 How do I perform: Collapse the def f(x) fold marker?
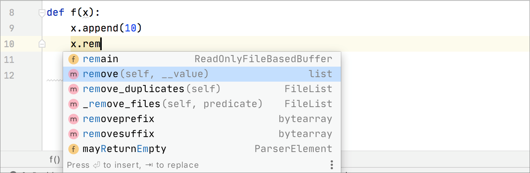pyautogui.click(x=42, y=13)
